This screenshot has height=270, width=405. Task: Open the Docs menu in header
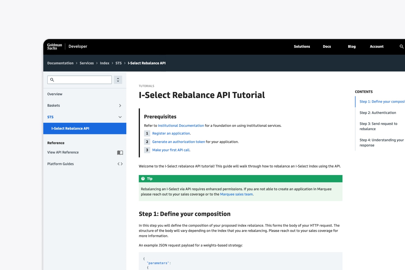point(327,46)
